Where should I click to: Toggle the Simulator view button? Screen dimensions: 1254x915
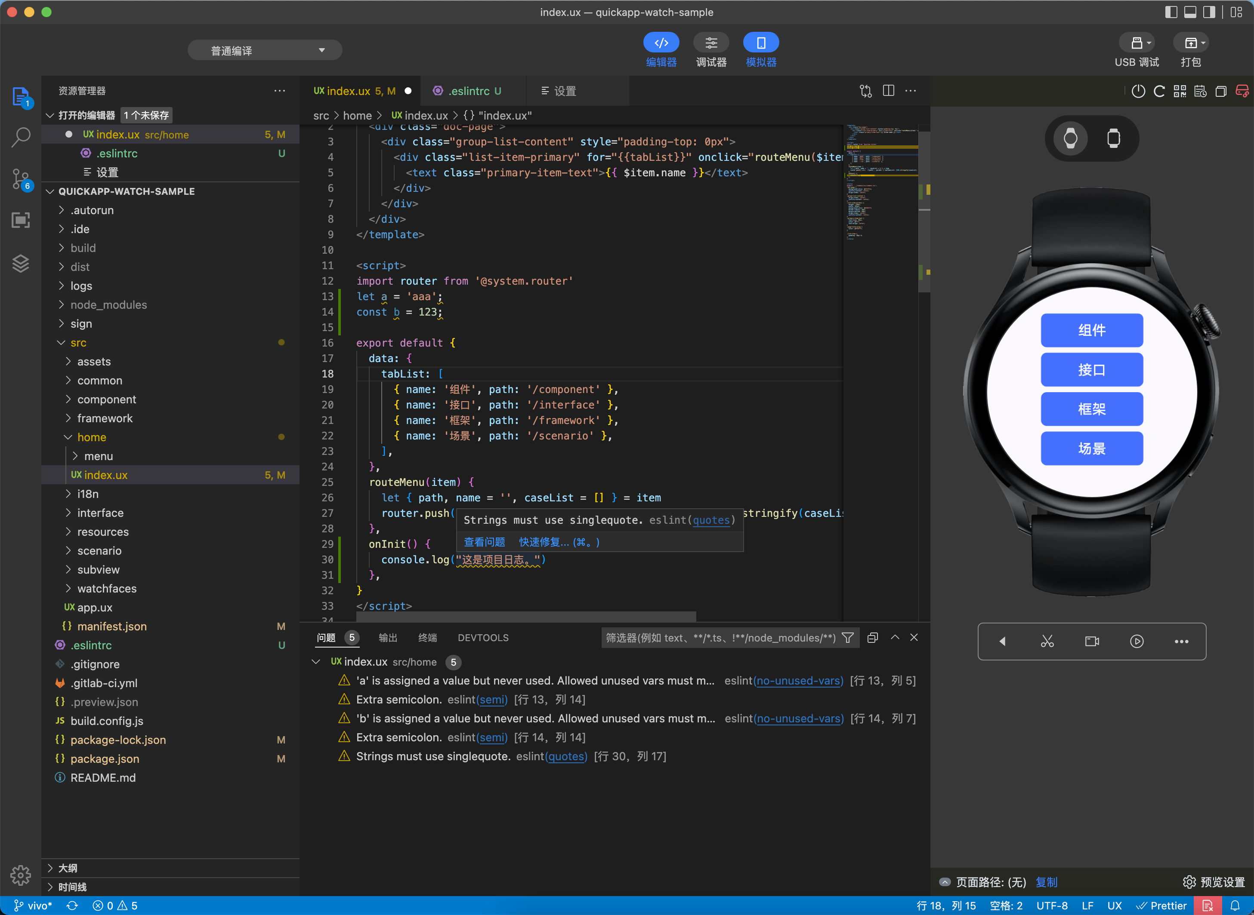point(761,50)
